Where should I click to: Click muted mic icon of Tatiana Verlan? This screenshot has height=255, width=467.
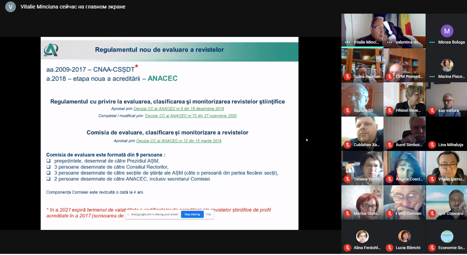pos(347,179)
